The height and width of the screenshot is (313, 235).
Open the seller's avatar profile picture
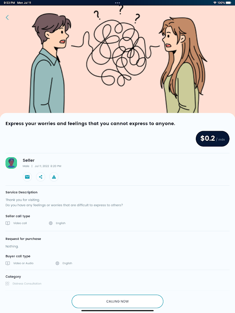pyautogui.click(x=11, y=163)
